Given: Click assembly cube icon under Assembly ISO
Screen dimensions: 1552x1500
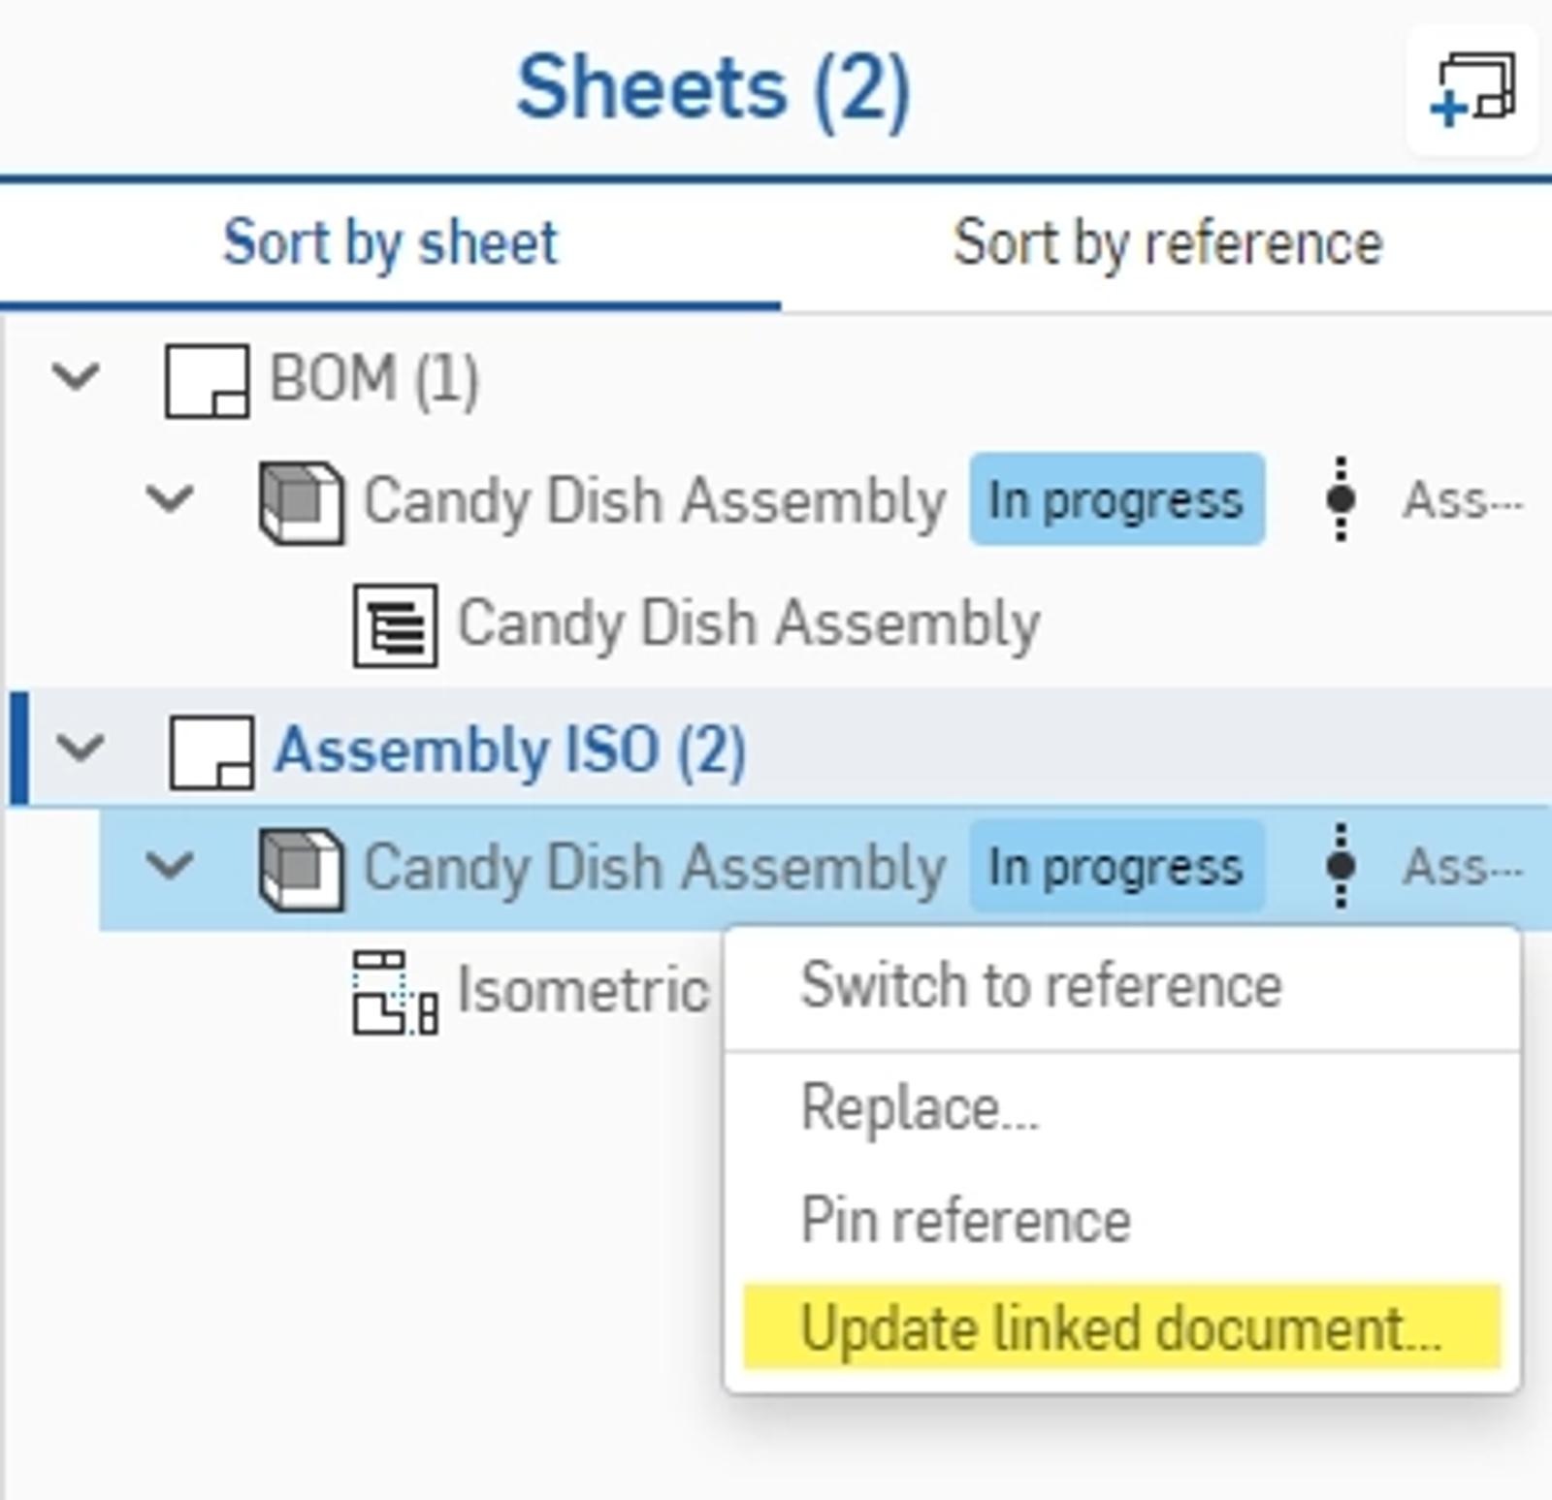Looking at the screenshot, I should click(x=301, y=869).
